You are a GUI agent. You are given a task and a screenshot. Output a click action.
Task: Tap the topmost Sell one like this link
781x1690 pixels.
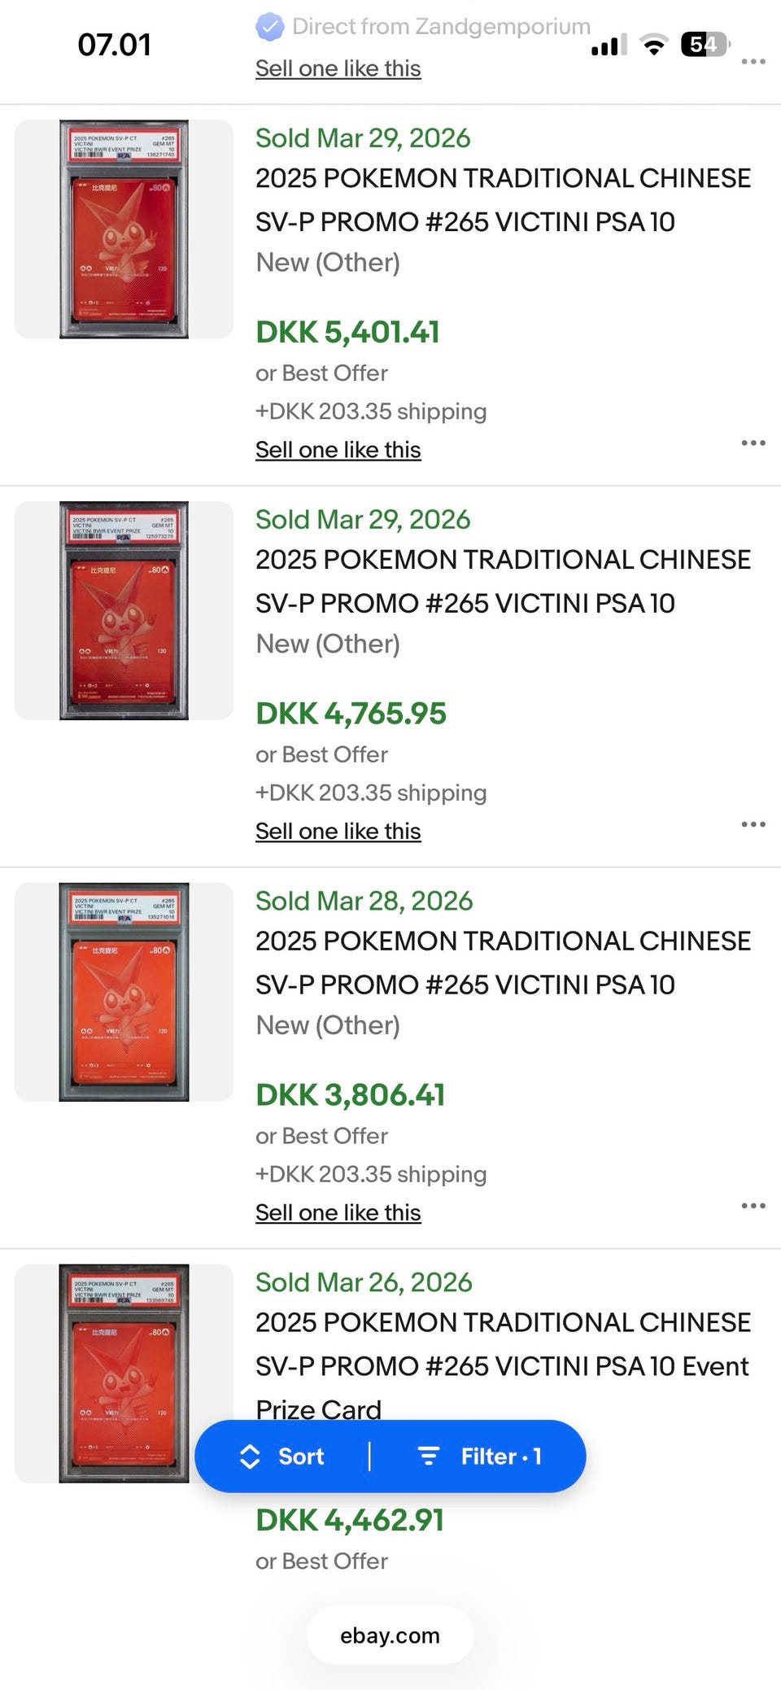point(338,69)
